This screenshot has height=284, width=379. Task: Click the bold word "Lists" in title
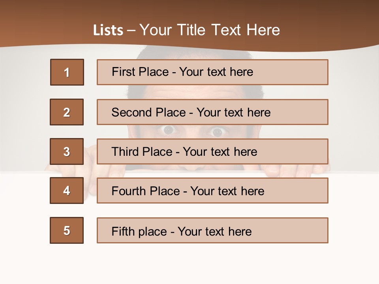tap(108, 30)
